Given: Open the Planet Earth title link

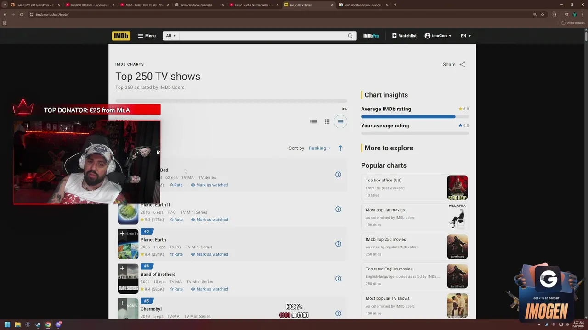Looking at the screenshot, I should 153,240.
